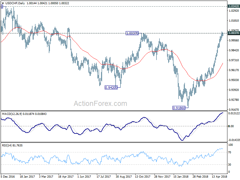Click the 13 Oct 2017 date label
This screenshot has width=240, height=180.
pyautogui.click(x=143, y=177)
